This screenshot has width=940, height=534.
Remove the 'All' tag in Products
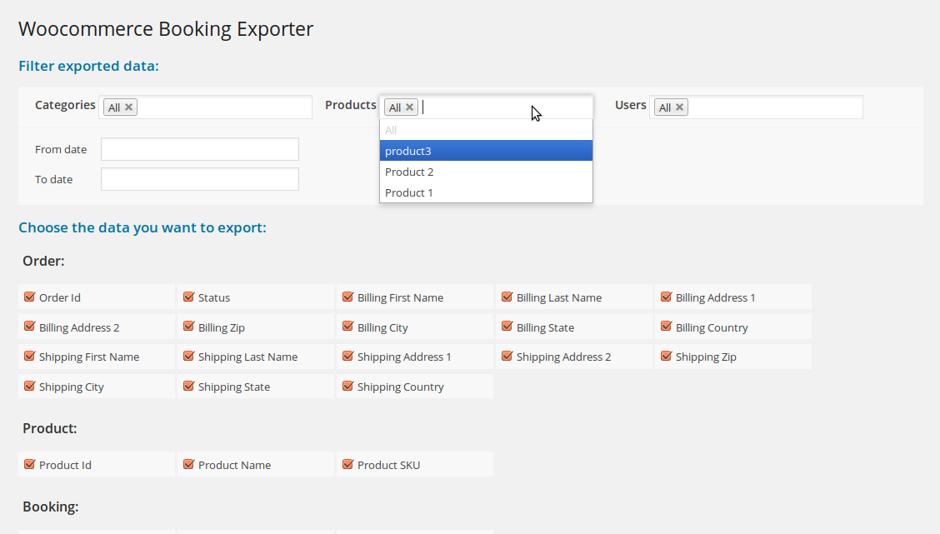pos(409,107)
